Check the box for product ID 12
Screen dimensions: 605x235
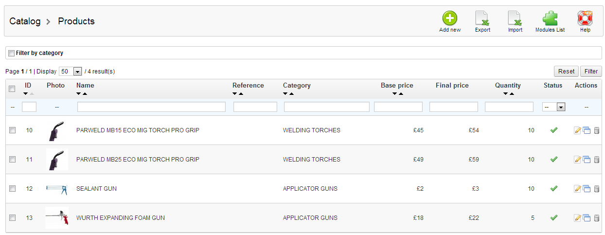[x=13, y=189]
